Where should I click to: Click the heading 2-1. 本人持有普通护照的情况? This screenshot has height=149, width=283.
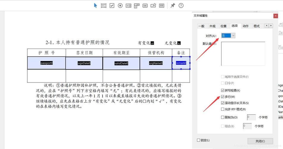(77, 43)
